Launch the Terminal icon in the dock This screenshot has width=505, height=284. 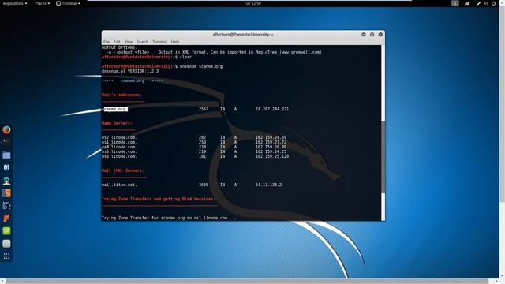(x=6, y=142)
